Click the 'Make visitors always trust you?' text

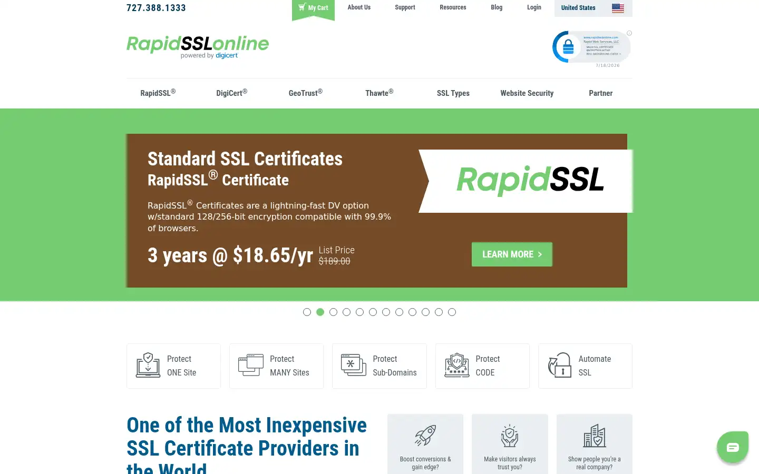click(x=510, y=463)
